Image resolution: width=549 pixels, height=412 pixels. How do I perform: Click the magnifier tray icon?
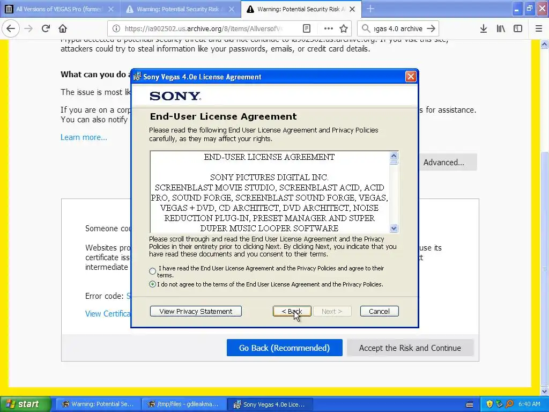(509, 404)
